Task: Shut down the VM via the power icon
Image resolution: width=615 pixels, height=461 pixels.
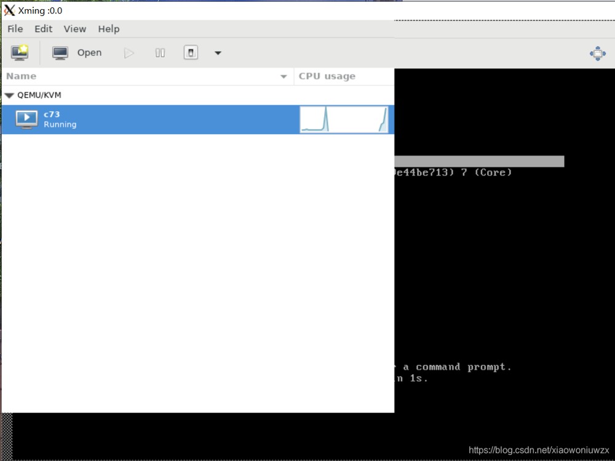Action: pyautogui.click(x=191, y=52)
